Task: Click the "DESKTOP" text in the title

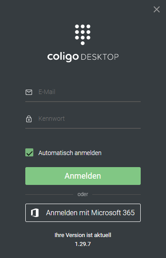Action: (x=99, y=57)
